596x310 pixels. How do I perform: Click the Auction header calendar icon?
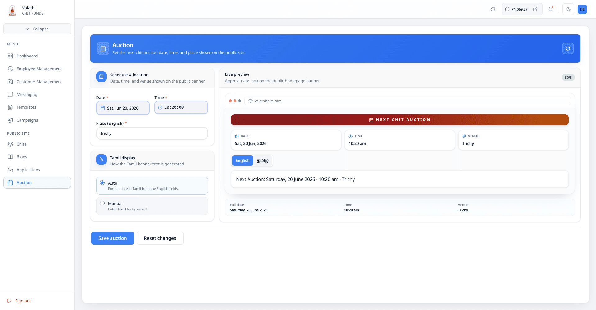[x=103, y=48]
